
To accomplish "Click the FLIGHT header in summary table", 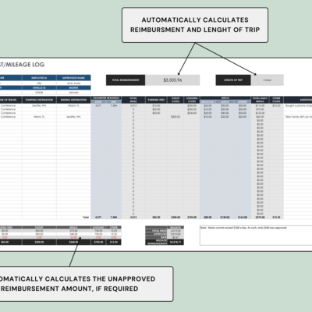I will (x=39, y=227).
